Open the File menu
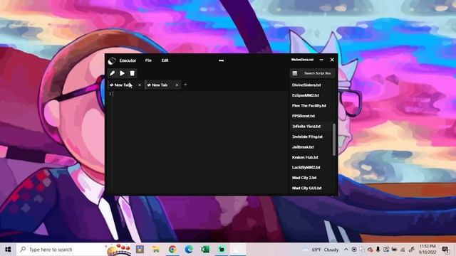The width and height of the screenshot is (456, 256). [x=148, y=60]
